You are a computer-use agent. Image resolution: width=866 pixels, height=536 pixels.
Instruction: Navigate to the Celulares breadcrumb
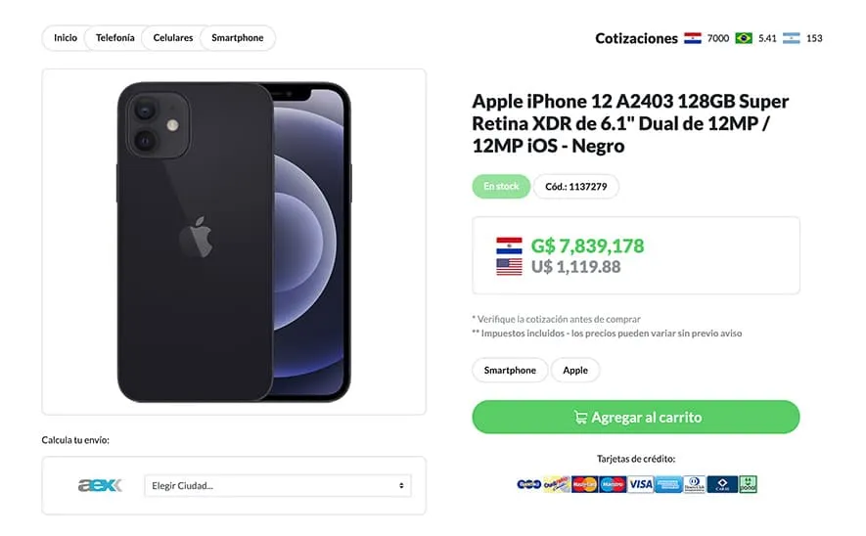[172, 38]
